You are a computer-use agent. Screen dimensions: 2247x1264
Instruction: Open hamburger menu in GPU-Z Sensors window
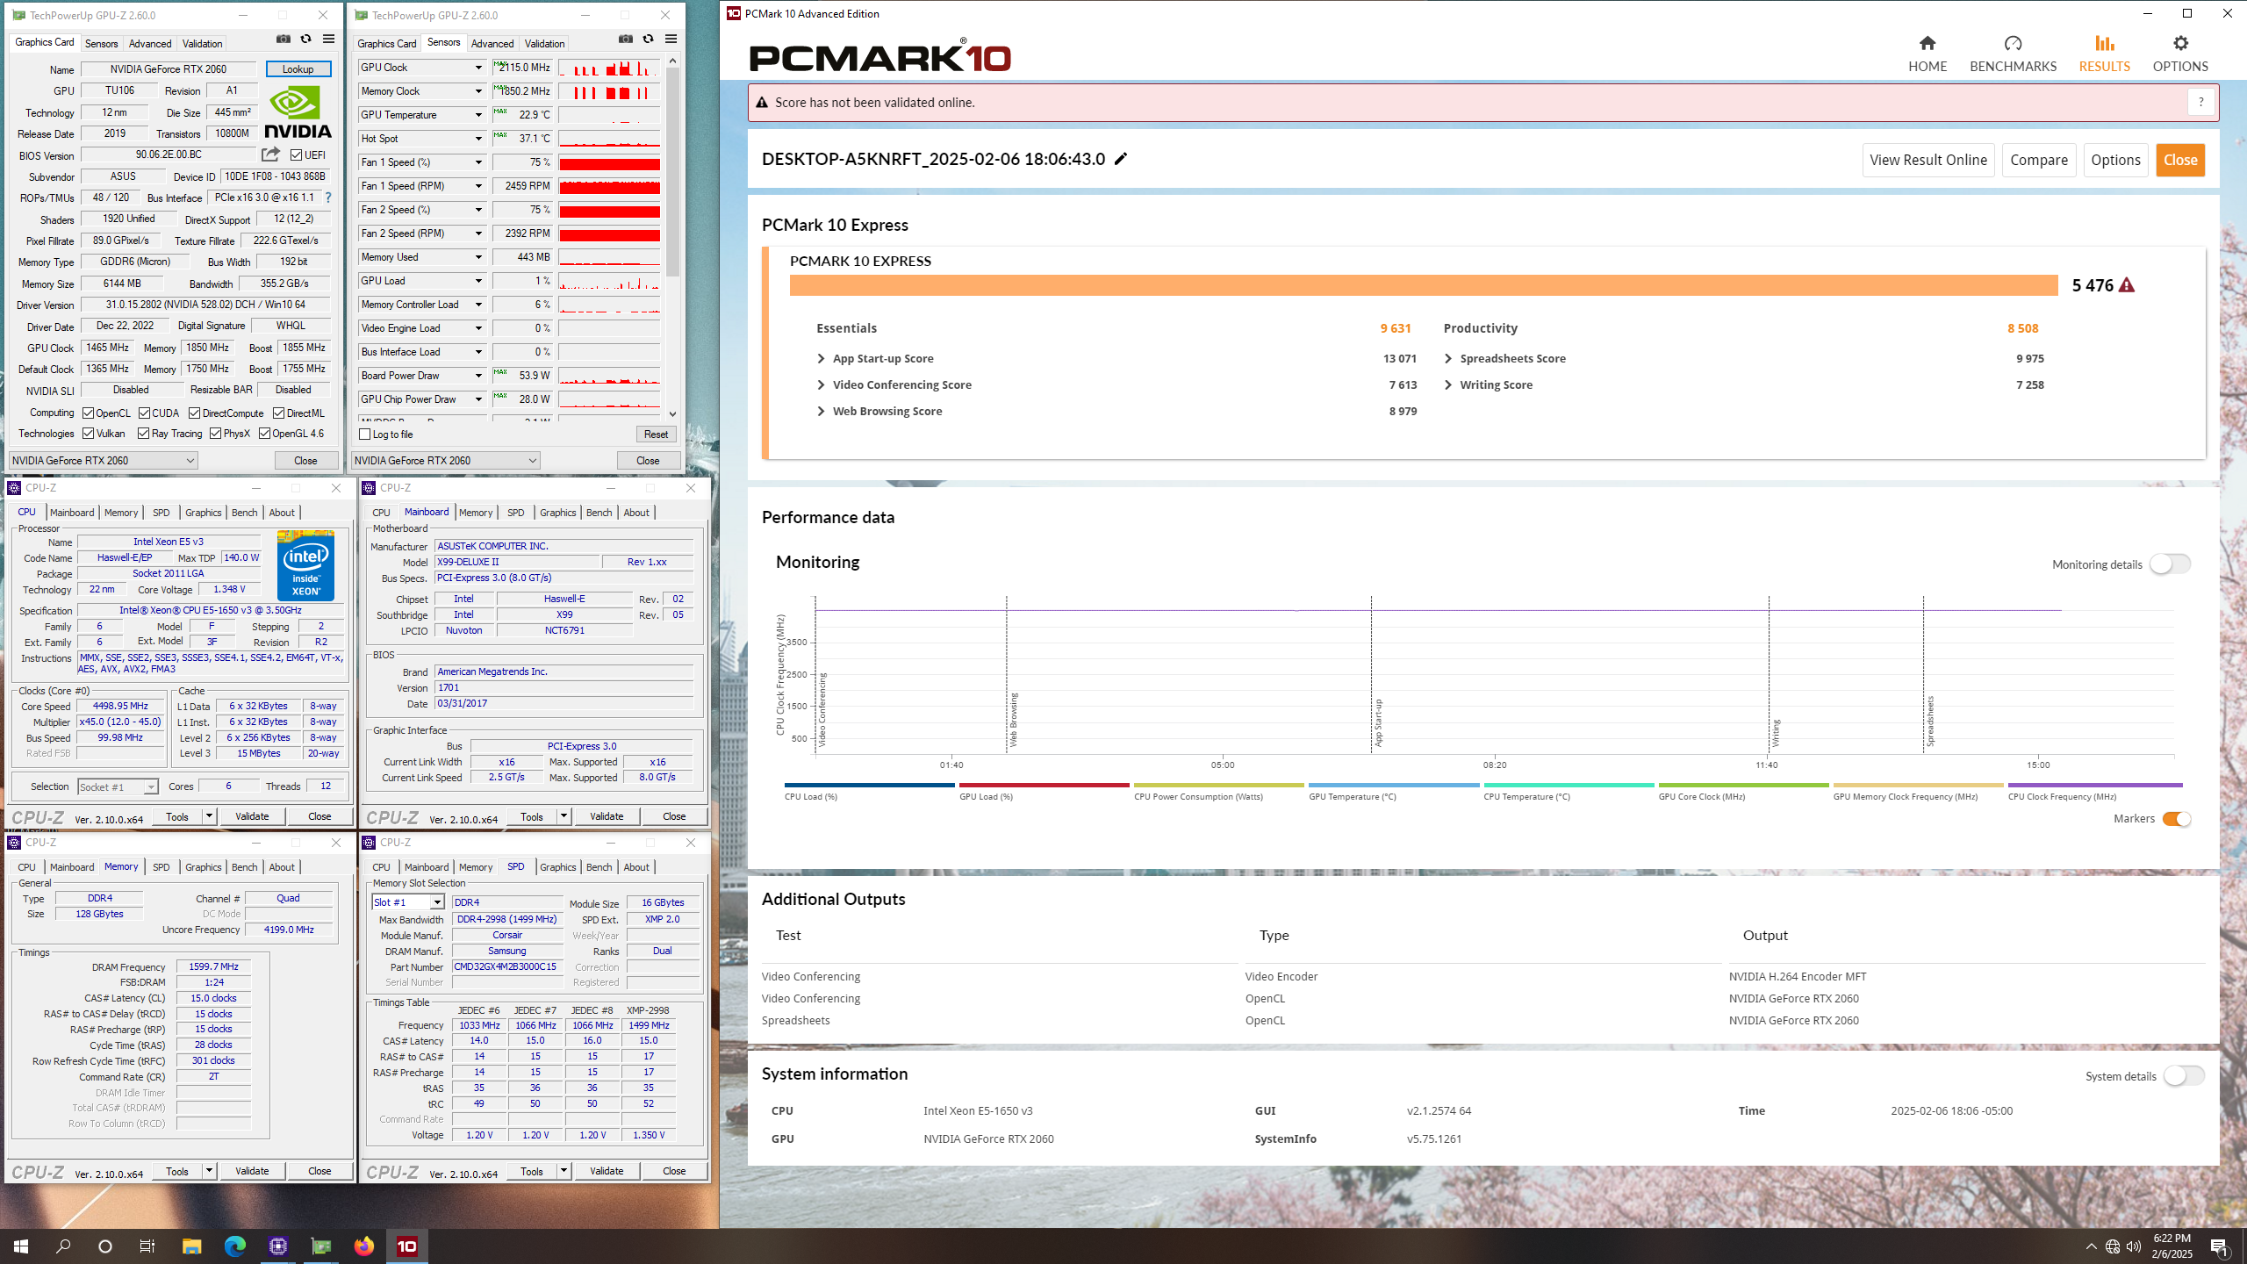(671, 39)
